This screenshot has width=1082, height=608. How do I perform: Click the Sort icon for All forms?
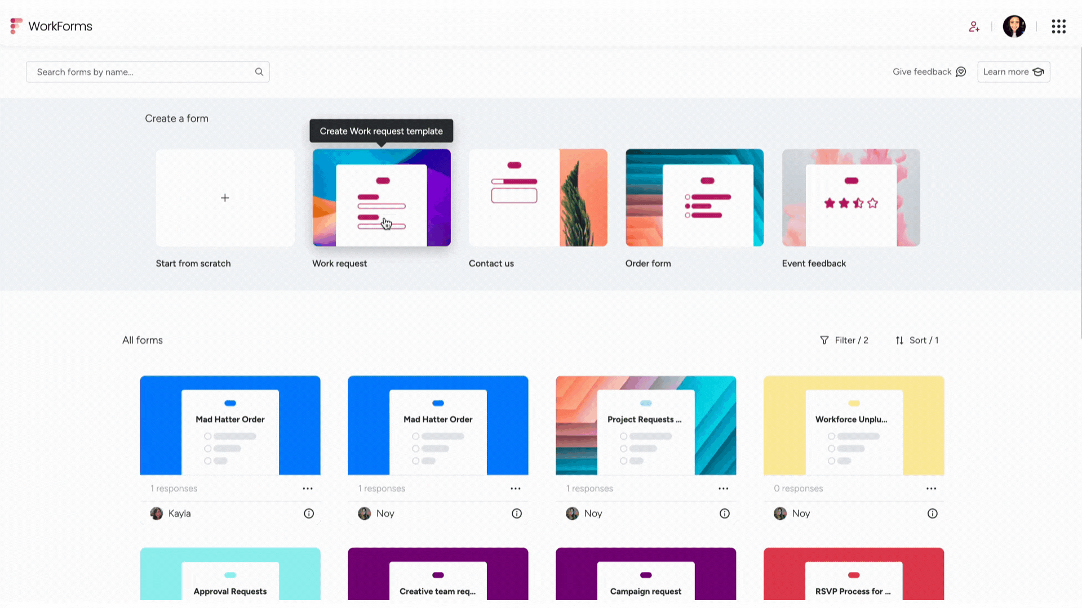pos(899,340)
